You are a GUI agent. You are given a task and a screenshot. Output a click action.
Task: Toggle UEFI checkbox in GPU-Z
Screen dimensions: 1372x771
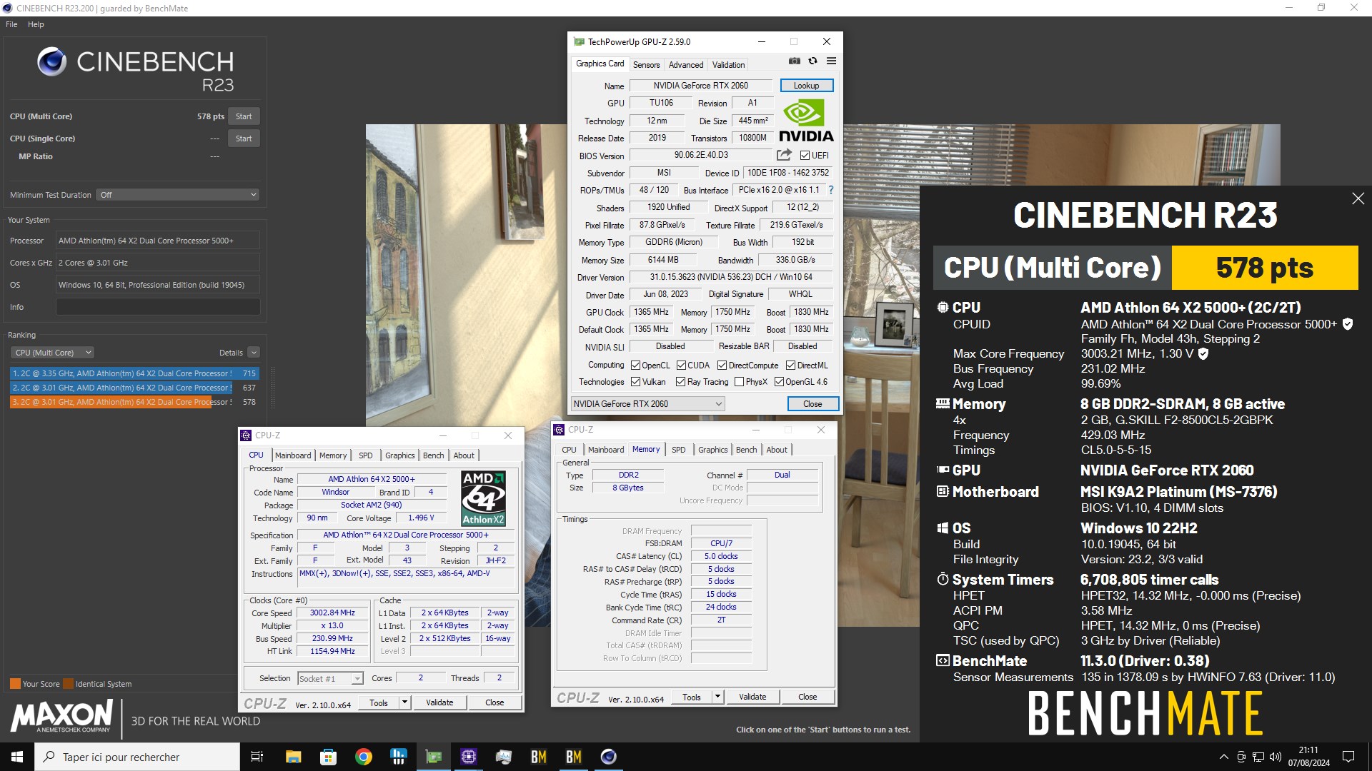(x=805, y=156)
